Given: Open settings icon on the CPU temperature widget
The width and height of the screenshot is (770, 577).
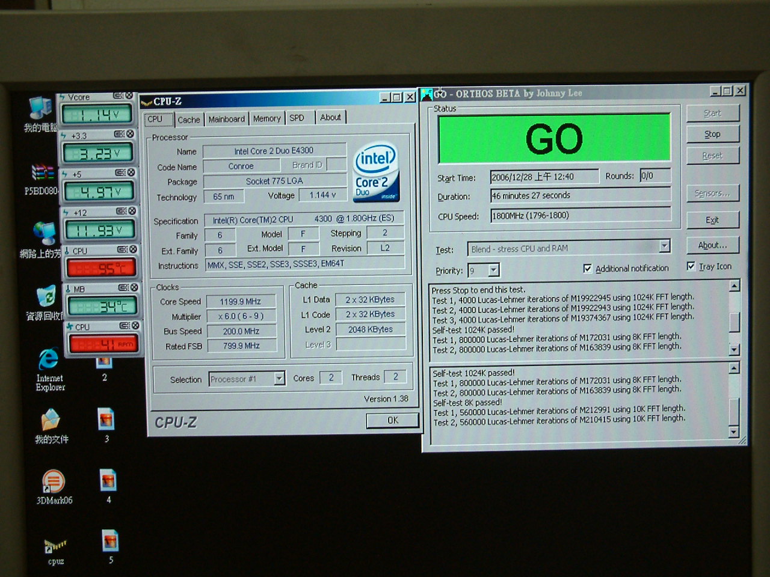Looking at the screenshot, I should point(123,249).
